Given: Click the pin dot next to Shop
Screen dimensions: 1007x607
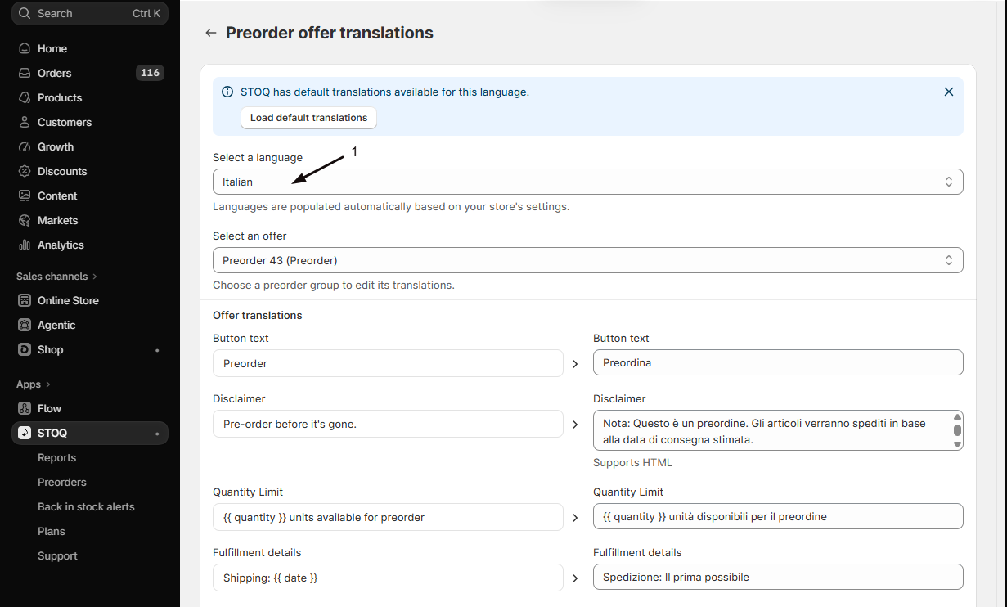Looking at the screenshot, I should pos(157,350).
